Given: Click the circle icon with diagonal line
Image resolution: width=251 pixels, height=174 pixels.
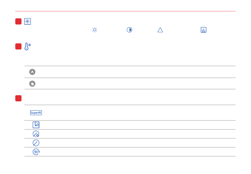Looking at the screenshot, I should [x=36, y=143].
